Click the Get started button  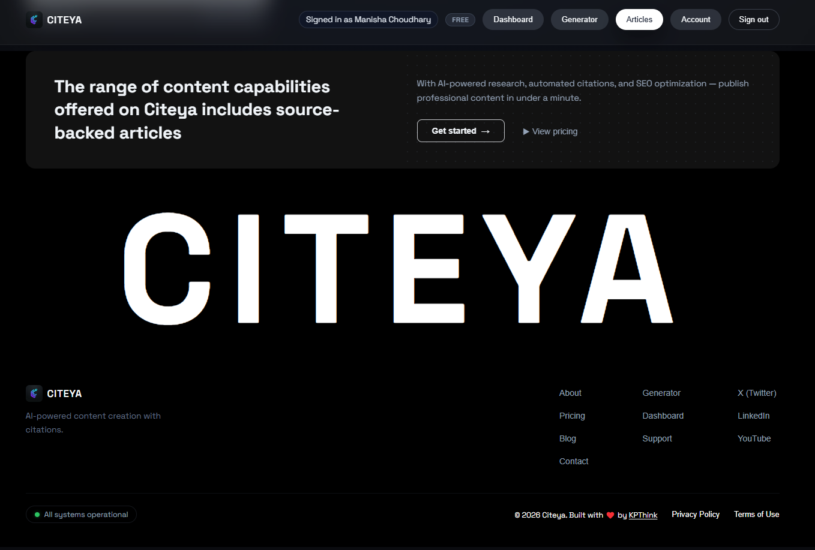tap(460, 130)
